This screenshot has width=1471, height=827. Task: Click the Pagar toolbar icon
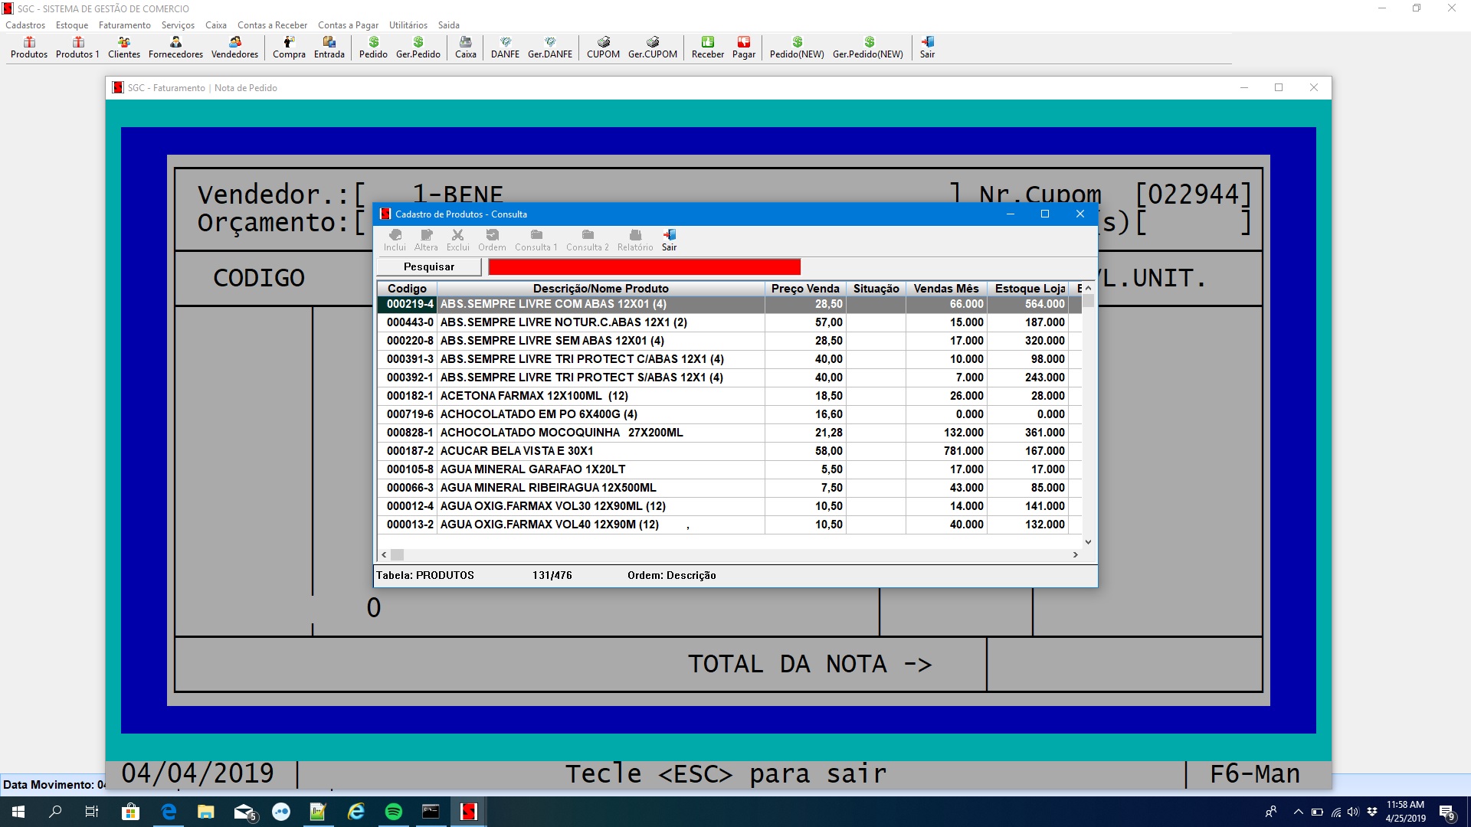[743, 47]
